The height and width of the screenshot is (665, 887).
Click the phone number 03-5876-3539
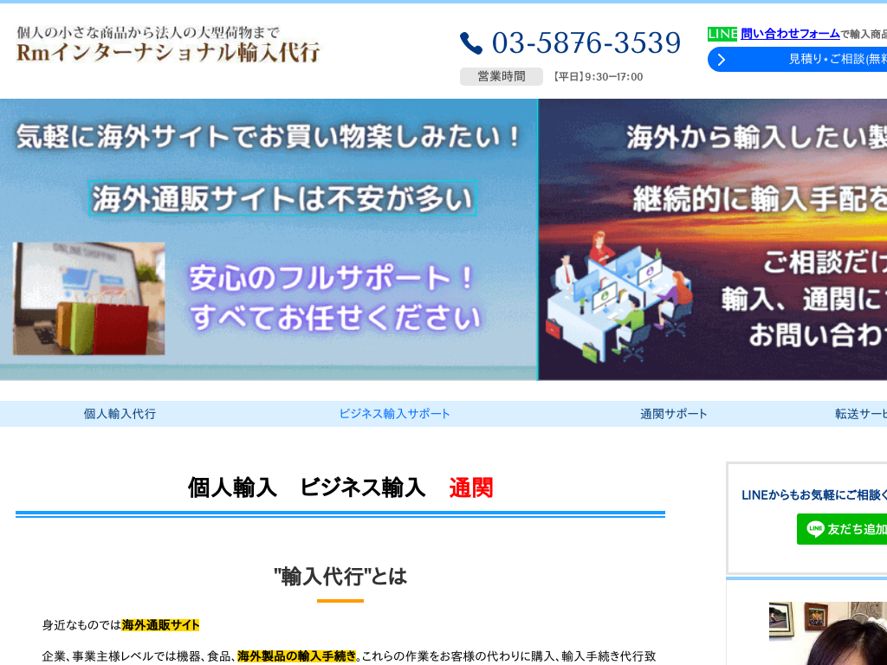(x=586, y=42)
